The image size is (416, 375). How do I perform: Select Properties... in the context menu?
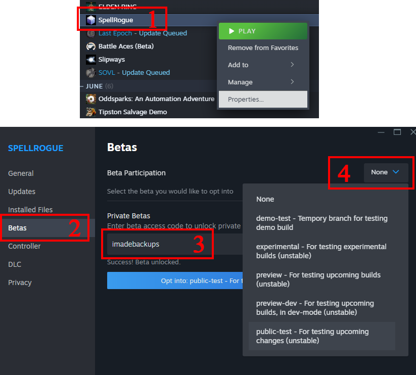tap(263, 100)
